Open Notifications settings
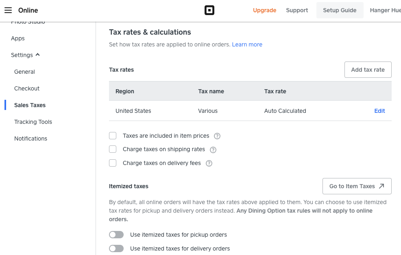Image resolution: width=401 pixels, height=255 pixels. (31, 138)
